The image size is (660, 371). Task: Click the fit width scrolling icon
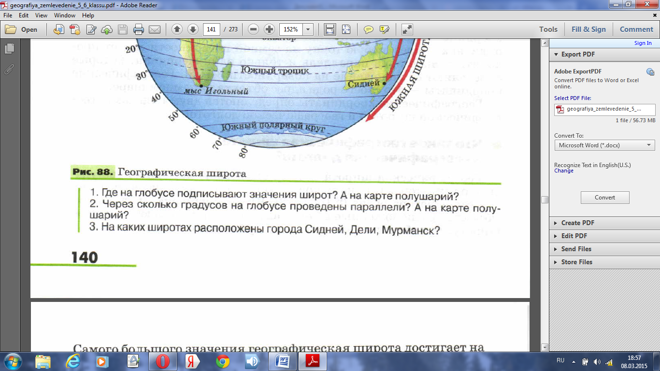pyautogui.click(x=330, y=29)
